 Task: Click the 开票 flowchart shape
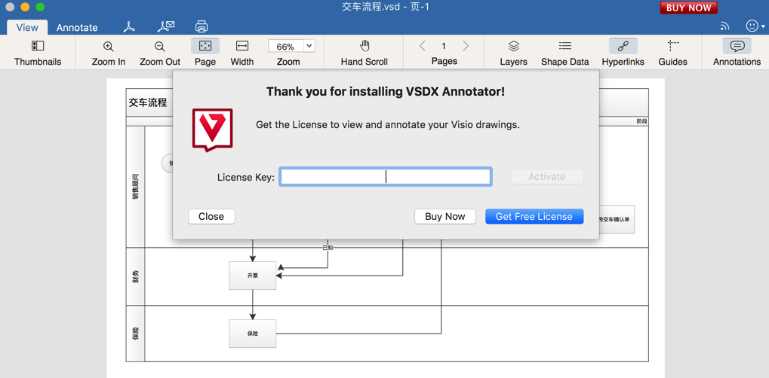253,276
